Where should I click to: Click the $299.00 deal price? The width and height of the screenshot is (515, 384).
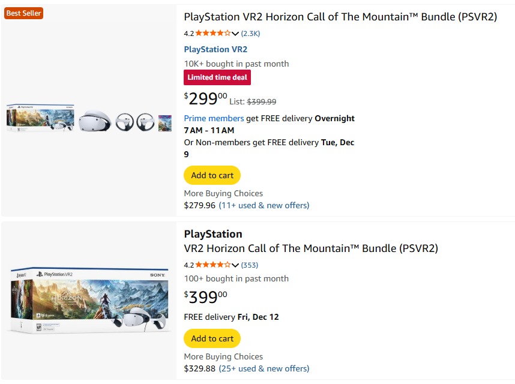pyautogui.click(x=206, y=98)
